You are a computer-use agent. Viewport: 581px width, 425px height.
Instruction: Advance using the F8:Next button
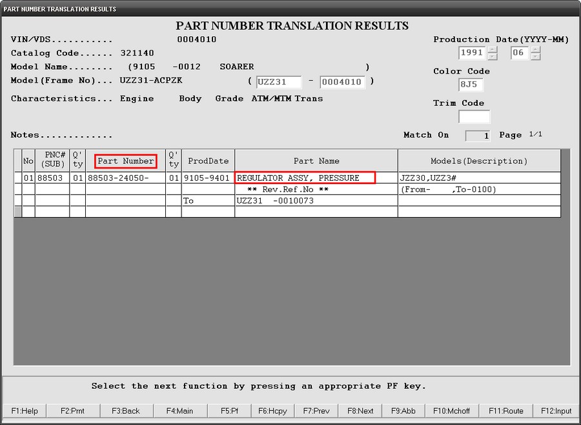[x=360, y=411]
